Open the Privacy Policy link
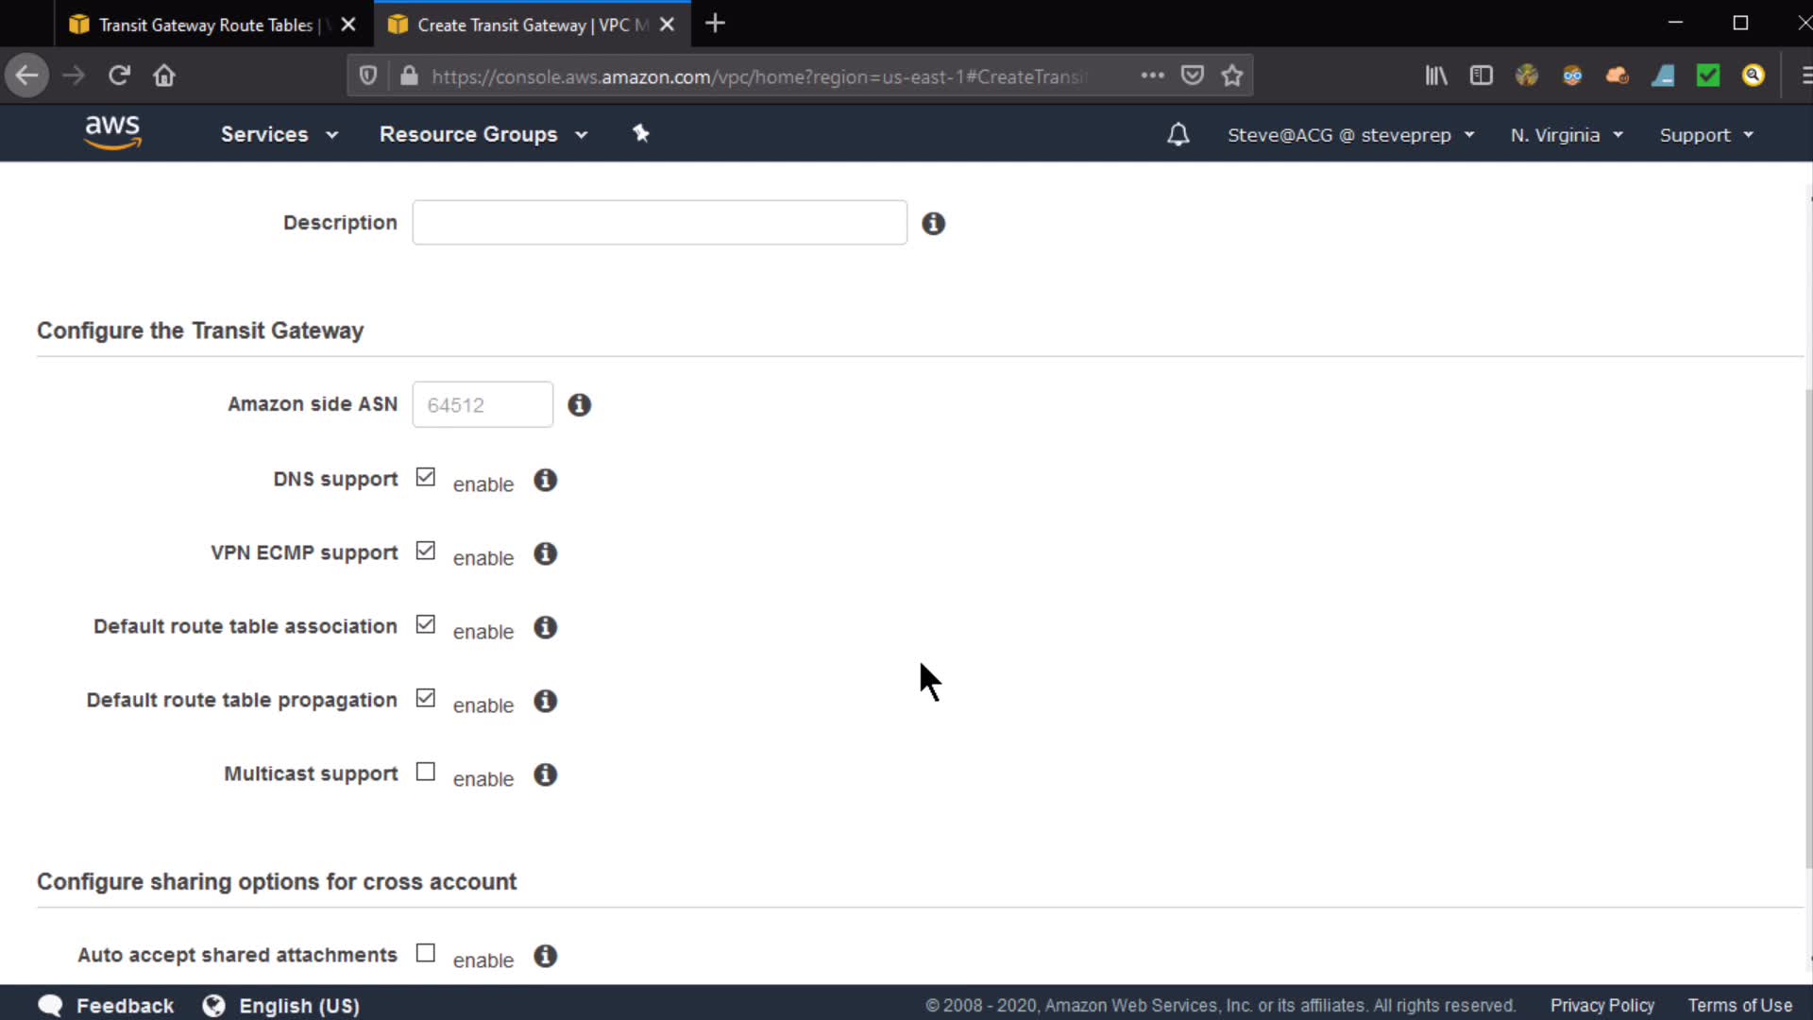This screenshot has height=1020, width=1813. coord(1601,1006)
